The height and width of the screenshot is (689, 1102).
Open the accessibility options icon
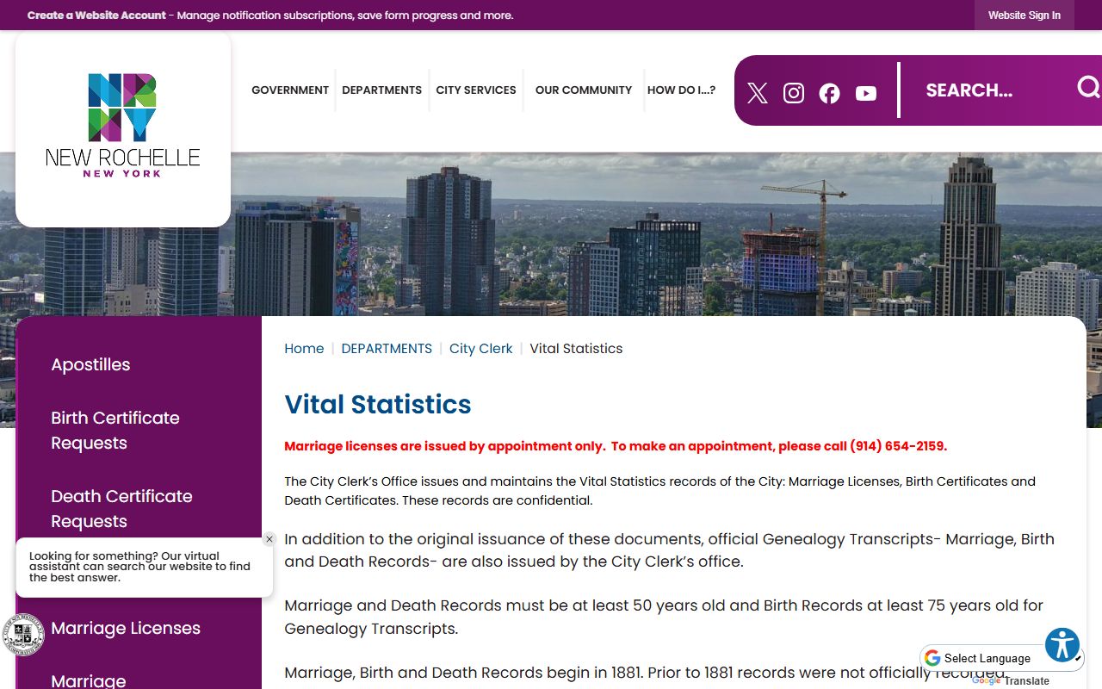[1062, 644]
